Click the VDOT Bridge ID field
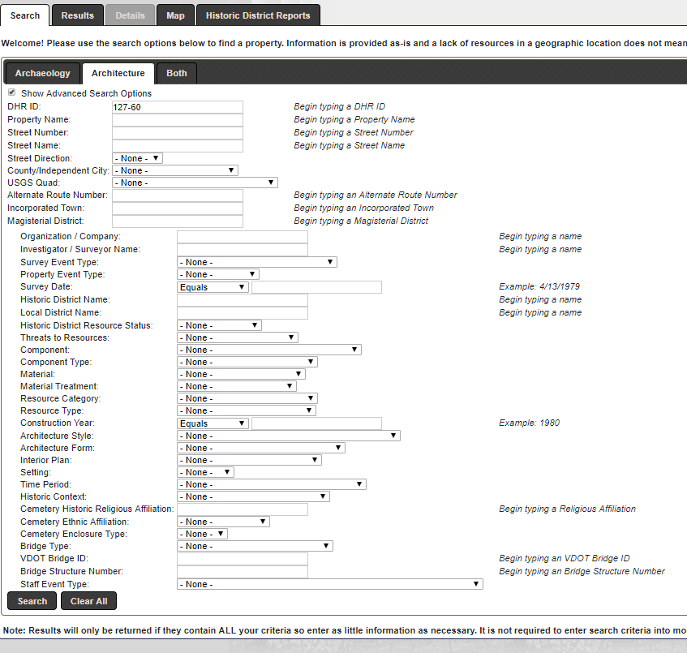Viewport: 687px width, 653px height. [243, 559]
